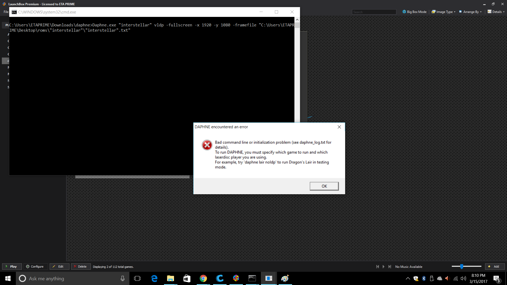507x285 pixels.
Task: Open Paint from the taskbar
Action: [x=285, y=278]
